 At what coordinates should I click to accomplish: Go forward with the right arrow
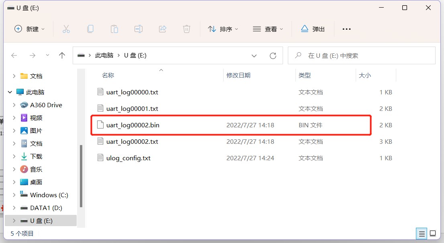click(x=33, y=55)
